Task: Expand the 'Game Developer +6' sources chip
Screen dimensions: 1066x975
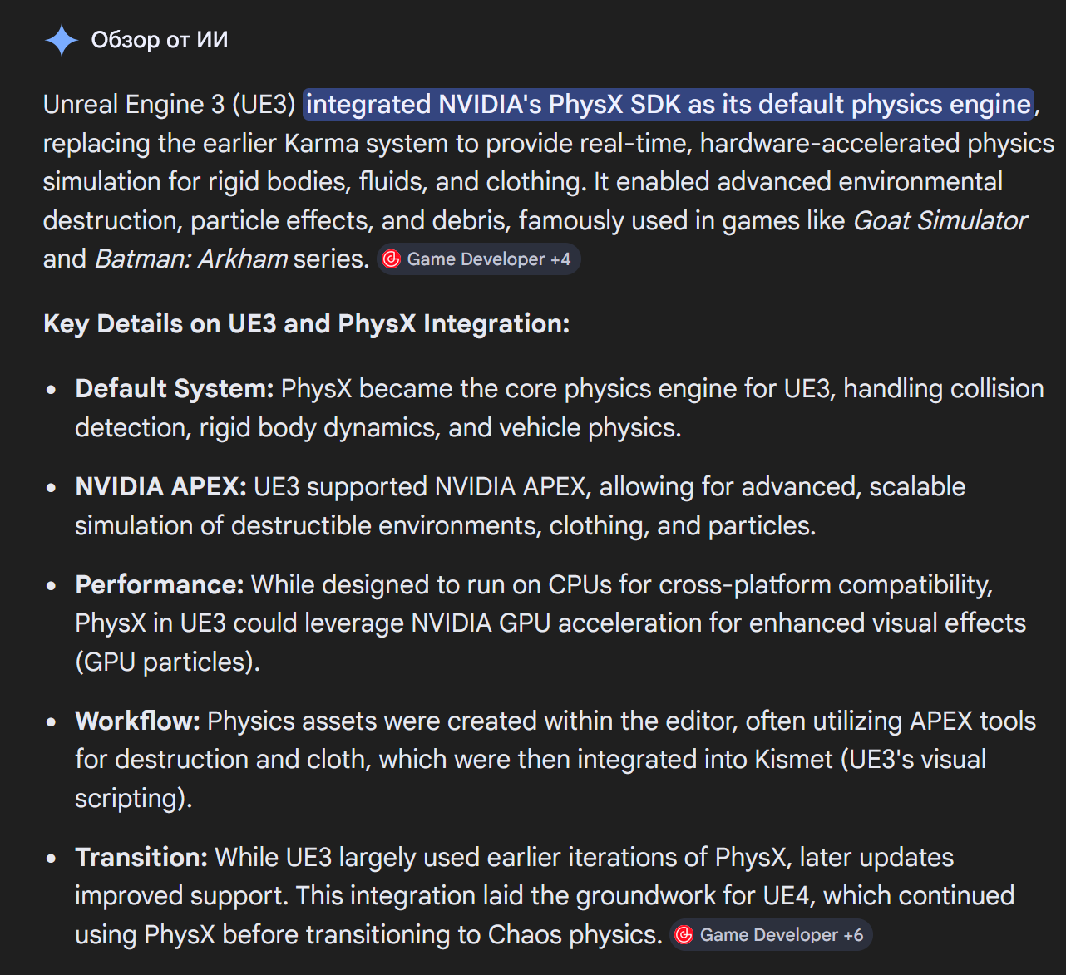Action: point(772,935)
